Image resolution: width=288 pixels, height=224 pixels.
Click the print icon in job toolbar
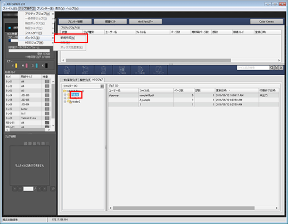pyautogui.click(x=67, y=70)
